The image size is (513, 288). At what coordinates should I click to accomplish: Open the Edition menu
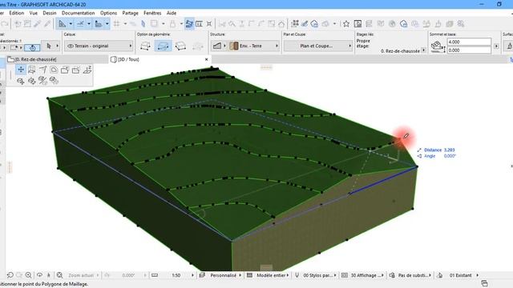pyautogui.click(x=17, y=13)
